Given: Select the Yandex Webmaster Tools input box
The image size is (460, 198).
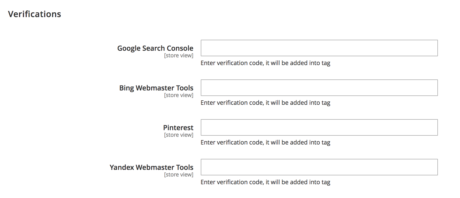Looking at the screenshot, I should 319,167.
